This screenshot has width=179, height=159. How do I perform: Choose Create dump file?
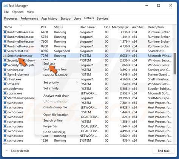click(55, 107)
